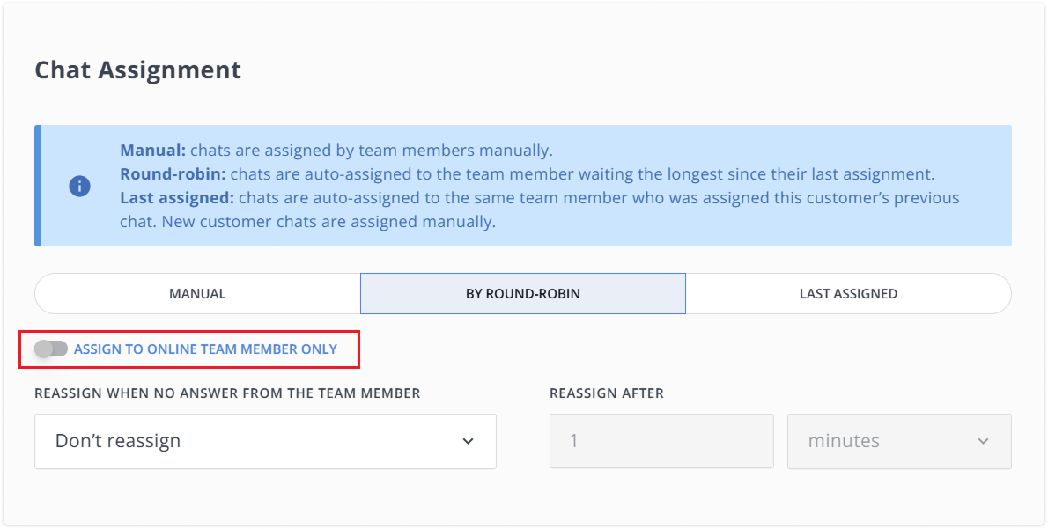Screen dimensions: 1048x529
Task: Click the Reassign When No Answer label
Action: pyautogui.click(x=225, y=393)
